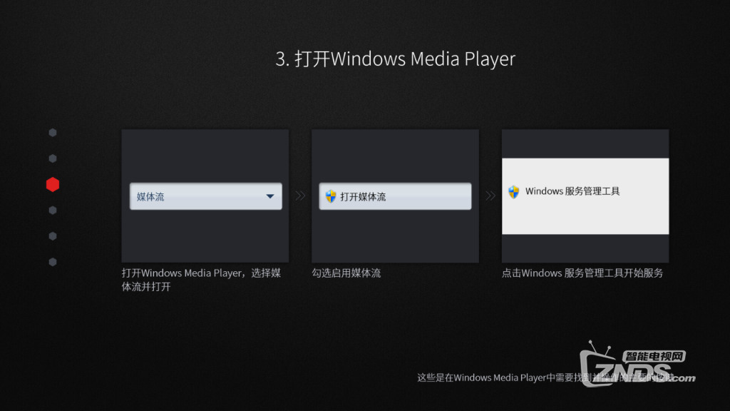Select the second step hexagon dot
This screenshot has height=411, width=730.
click(53, 158)
